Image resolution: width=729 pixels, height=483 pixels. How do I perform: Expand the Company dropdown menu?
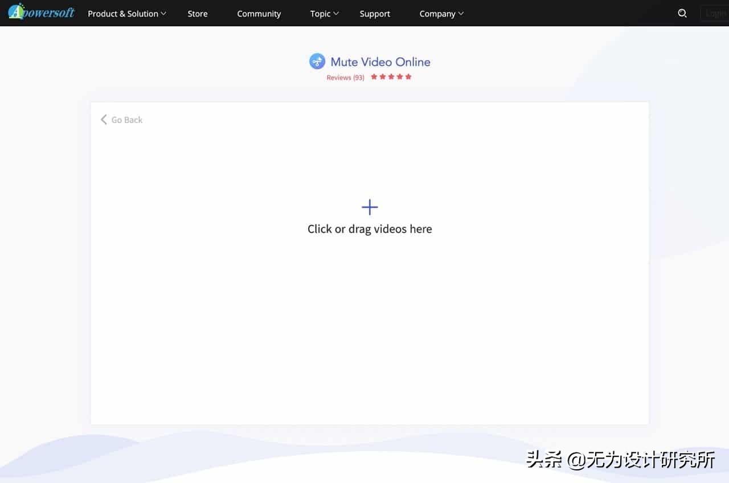pyautogui.click(x=441, y=14)
